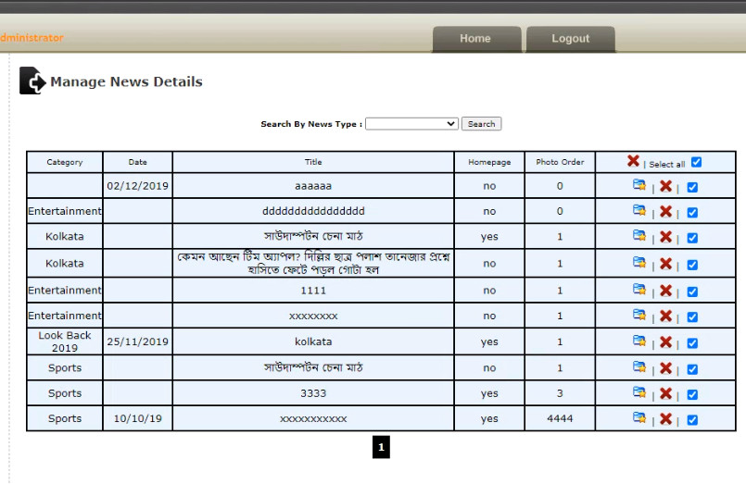Toggle checkbox for Look Back 2019 row
The image size is (746, 484).
coord(692,343)
